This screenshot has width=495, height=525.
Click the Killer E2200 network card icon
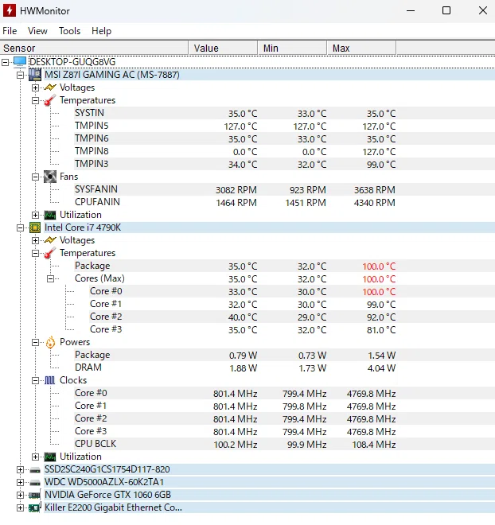point(34,507)
